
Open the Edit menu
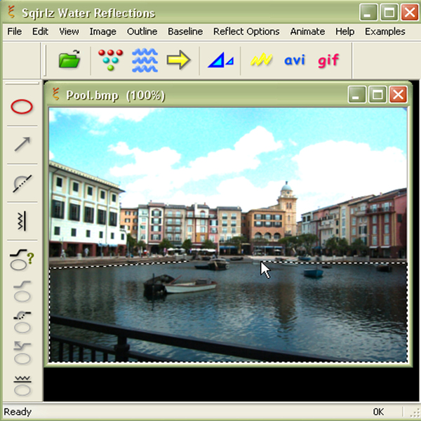click(40, 32)
